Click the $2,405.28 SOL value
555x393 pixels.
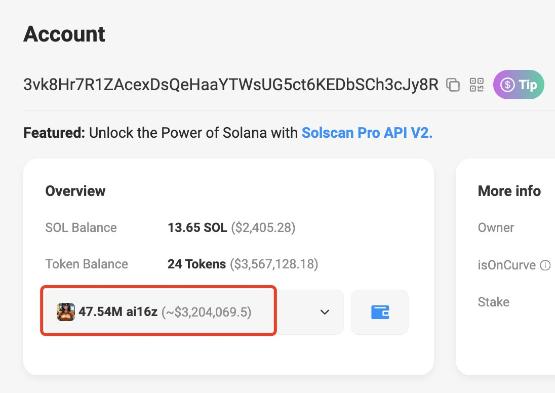[x=263, y=228]
